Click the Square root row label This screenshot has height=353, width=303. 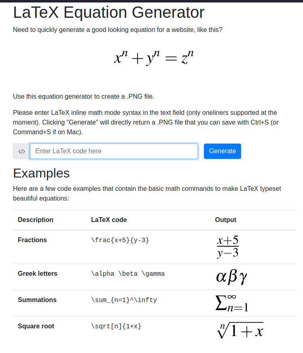(x=36, y=326)
